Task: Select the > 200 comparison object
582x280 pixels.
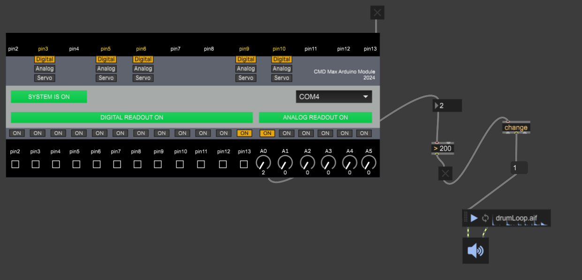Action: (443, 148)
